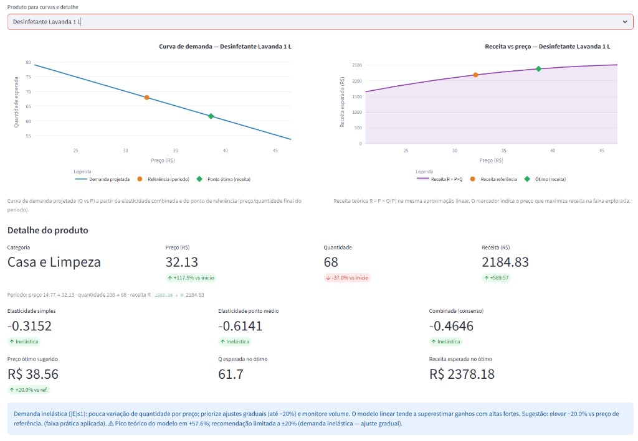Screen dimensions: 638x441
Task: Toggle Ponto ótimo (receita) legend entry
Action: 224,179
